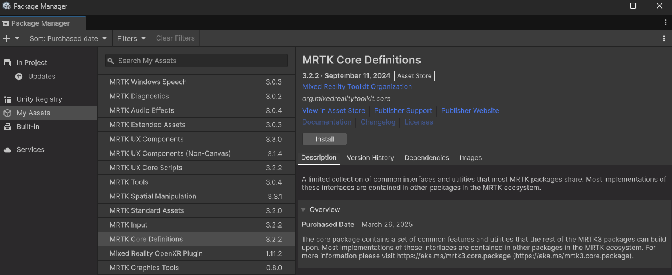Collapse the Overview section triangle

[x=303, y=210]
